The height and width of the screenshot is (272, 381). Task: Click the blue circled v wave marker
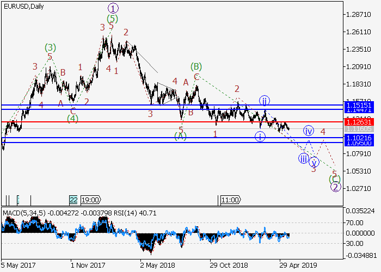click(x=314, y=162)
